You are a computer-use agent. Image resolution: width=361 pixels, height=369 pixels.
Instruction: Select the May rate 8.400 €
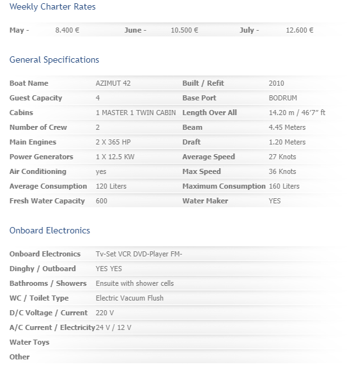(67, 30)
